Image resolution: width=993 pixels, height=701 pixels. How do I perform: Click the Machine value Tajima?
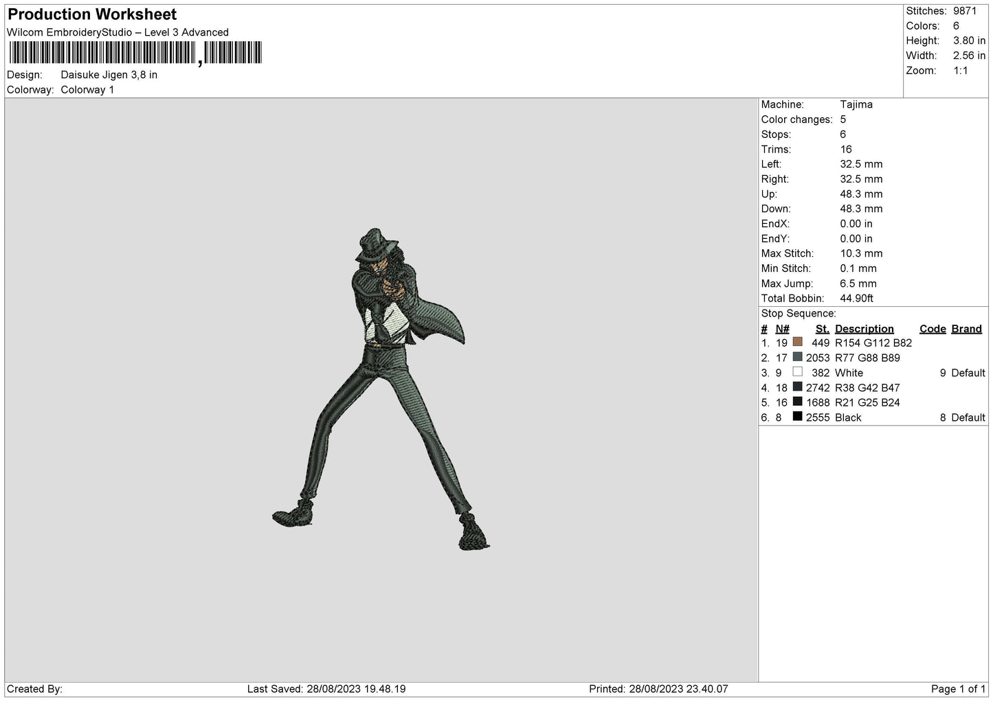pyautogui.click(x=856, y=104)
